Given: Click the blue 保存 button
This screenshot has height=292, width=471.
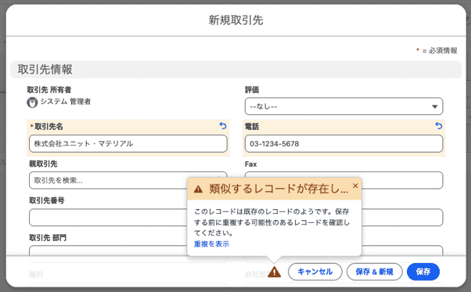Looking at the screenshot, I should (x=423, y=272).
